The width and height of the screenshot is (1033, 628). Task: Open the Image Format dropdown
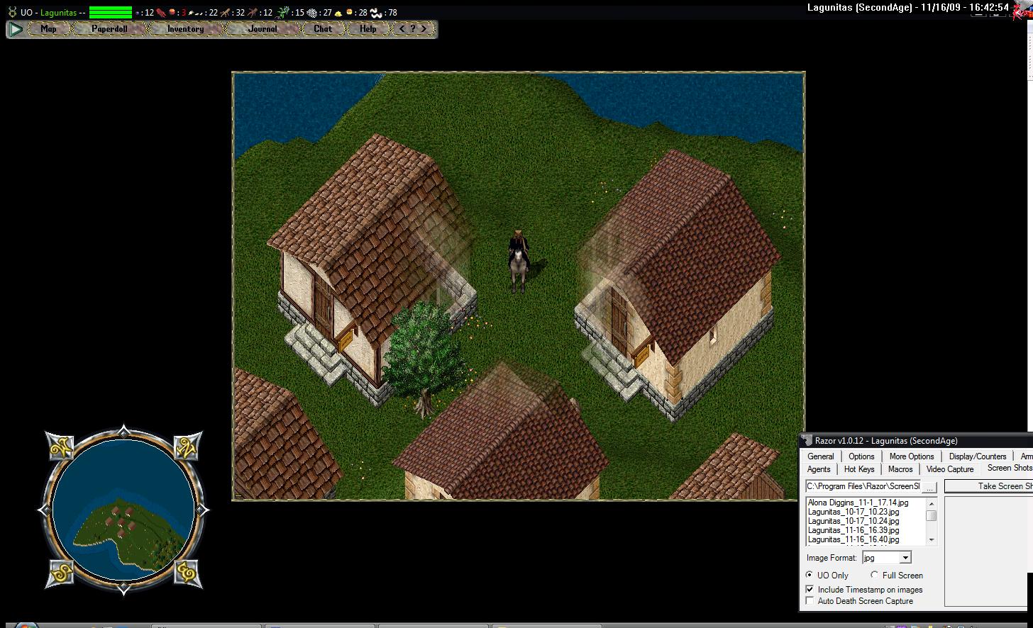coord(905,558)
